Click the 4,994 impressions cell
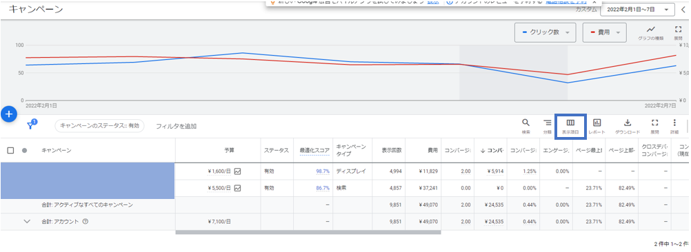 click(x=395, y=171)
